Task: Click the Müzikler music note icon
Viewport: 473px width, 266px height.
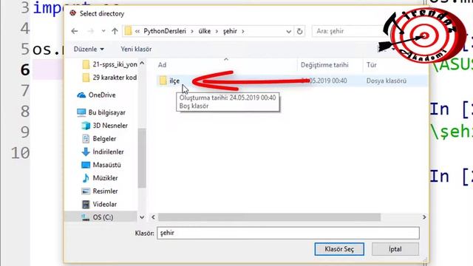Action: (86, 178)
